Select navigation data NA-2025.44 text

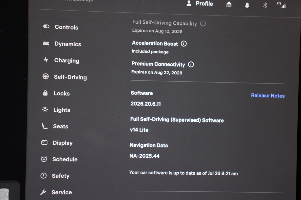(x=144, y=156)
